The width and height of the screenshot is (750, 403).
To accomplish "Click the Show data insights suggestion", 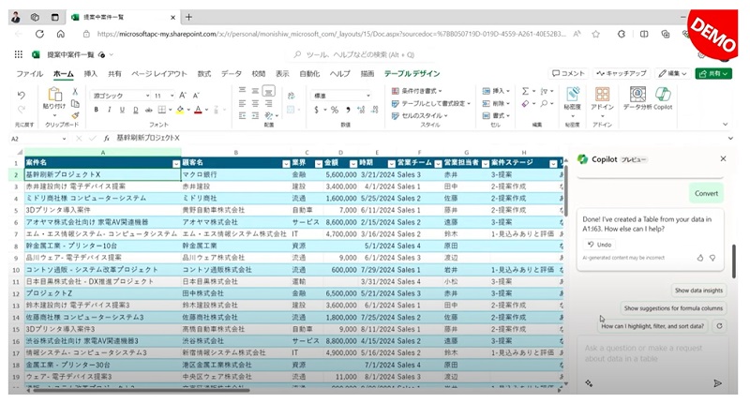I will (x=698, y=291).
